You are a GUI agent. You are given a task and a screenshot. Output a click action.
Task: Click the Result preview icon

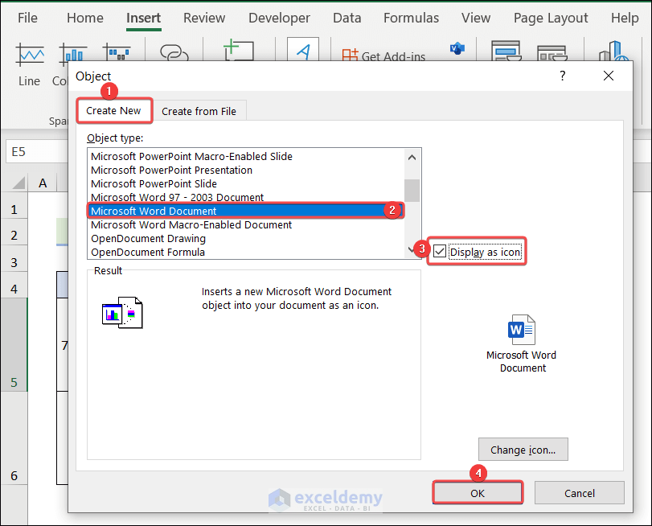(122, 313)
